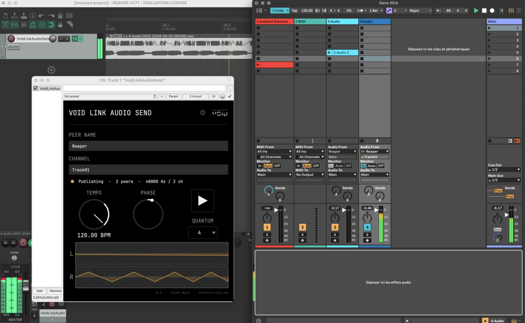525x323 pixels.
Task: Toggle item grouping link icon in REAPER
Action: click(x=15, y=25)
